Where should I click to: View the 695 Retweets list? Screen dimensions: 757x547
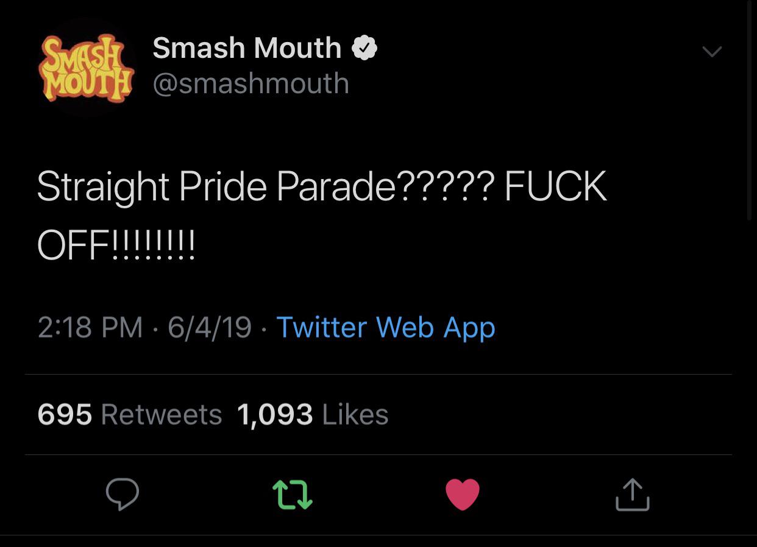tap(130, 415)
